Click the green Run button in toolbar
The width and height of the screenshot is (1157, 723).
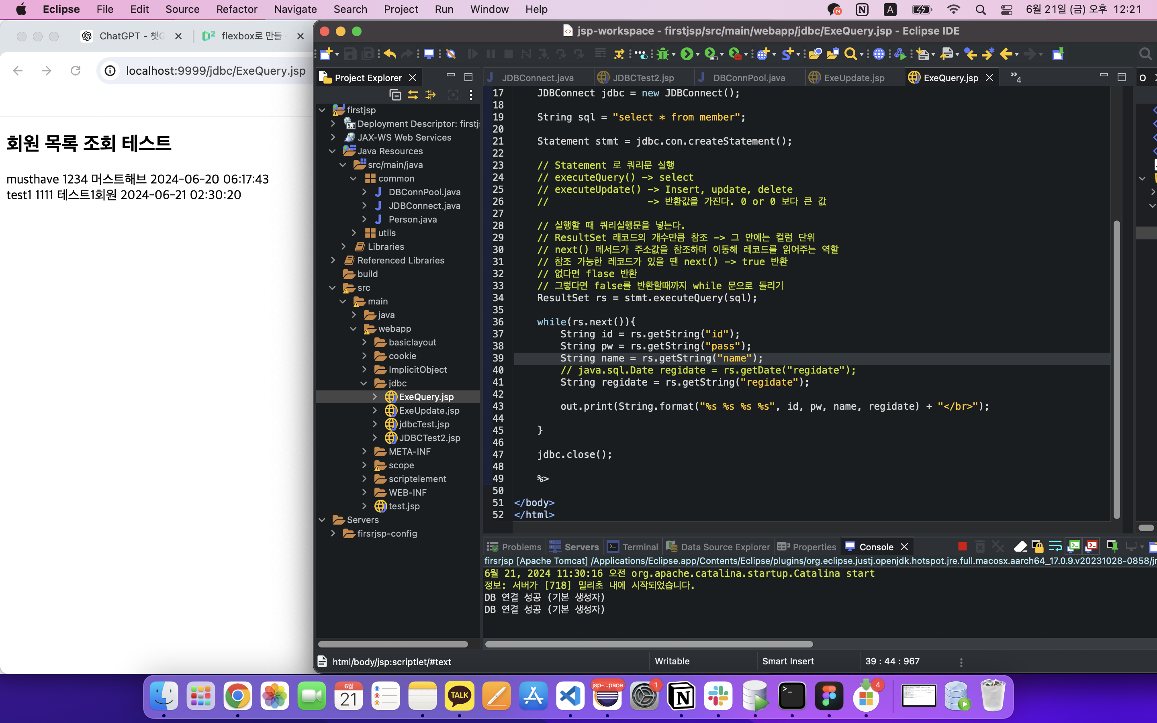(x=687, y=54)
